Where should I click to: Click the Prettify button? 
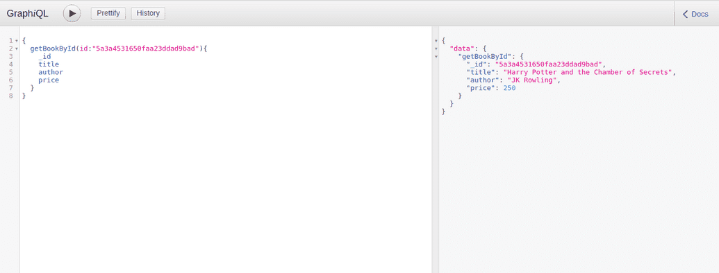(108, 13)
